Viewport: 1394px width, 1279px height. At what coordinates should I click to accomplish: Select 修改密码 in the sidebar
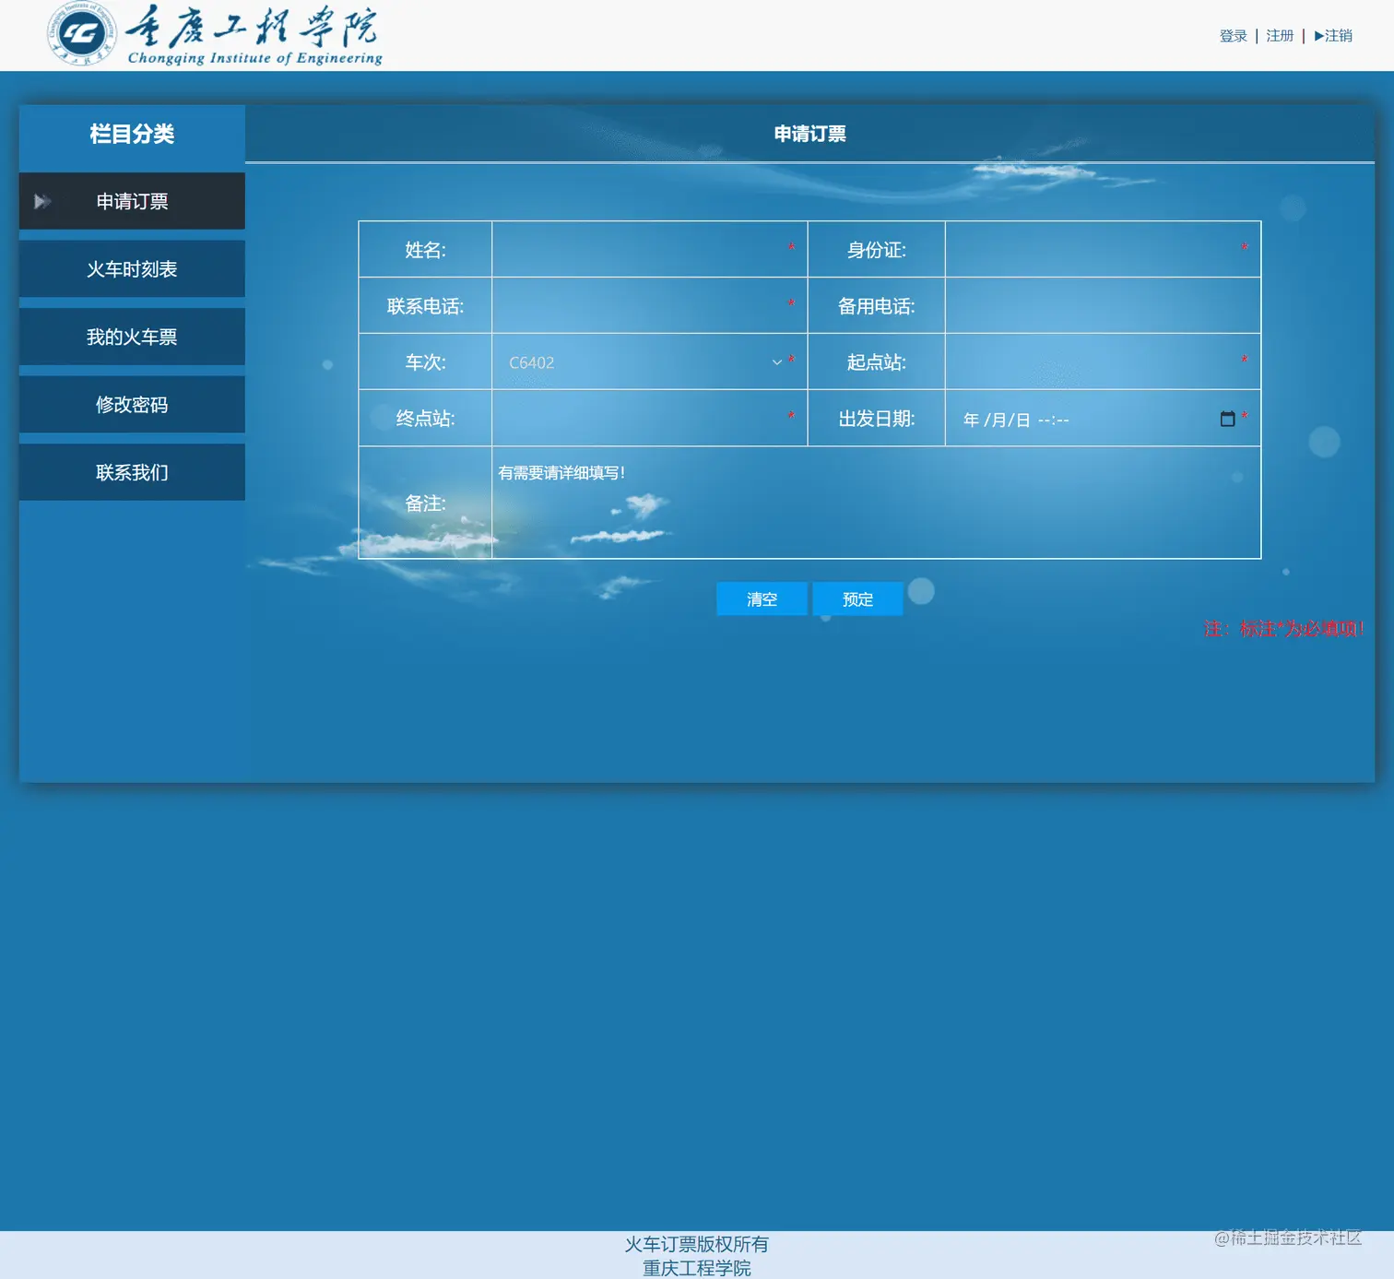[132, 405]
